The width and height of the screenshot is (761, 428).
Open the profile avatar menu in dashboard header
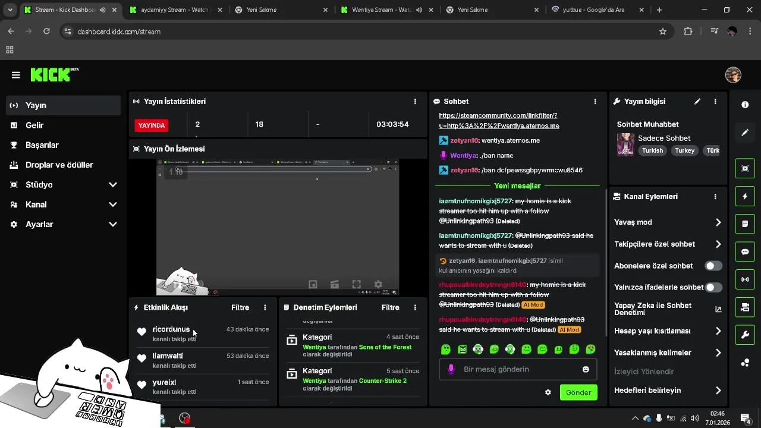(x=733, y=75)
